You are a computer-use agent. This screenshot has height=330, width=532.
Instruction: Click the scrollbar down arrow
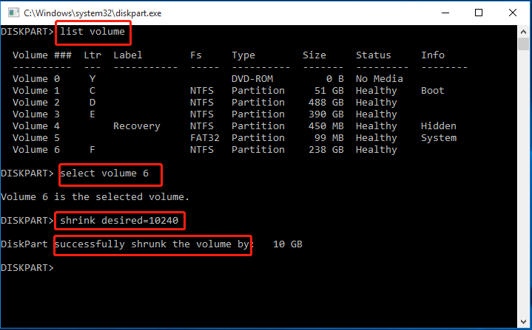click(523, 322)
